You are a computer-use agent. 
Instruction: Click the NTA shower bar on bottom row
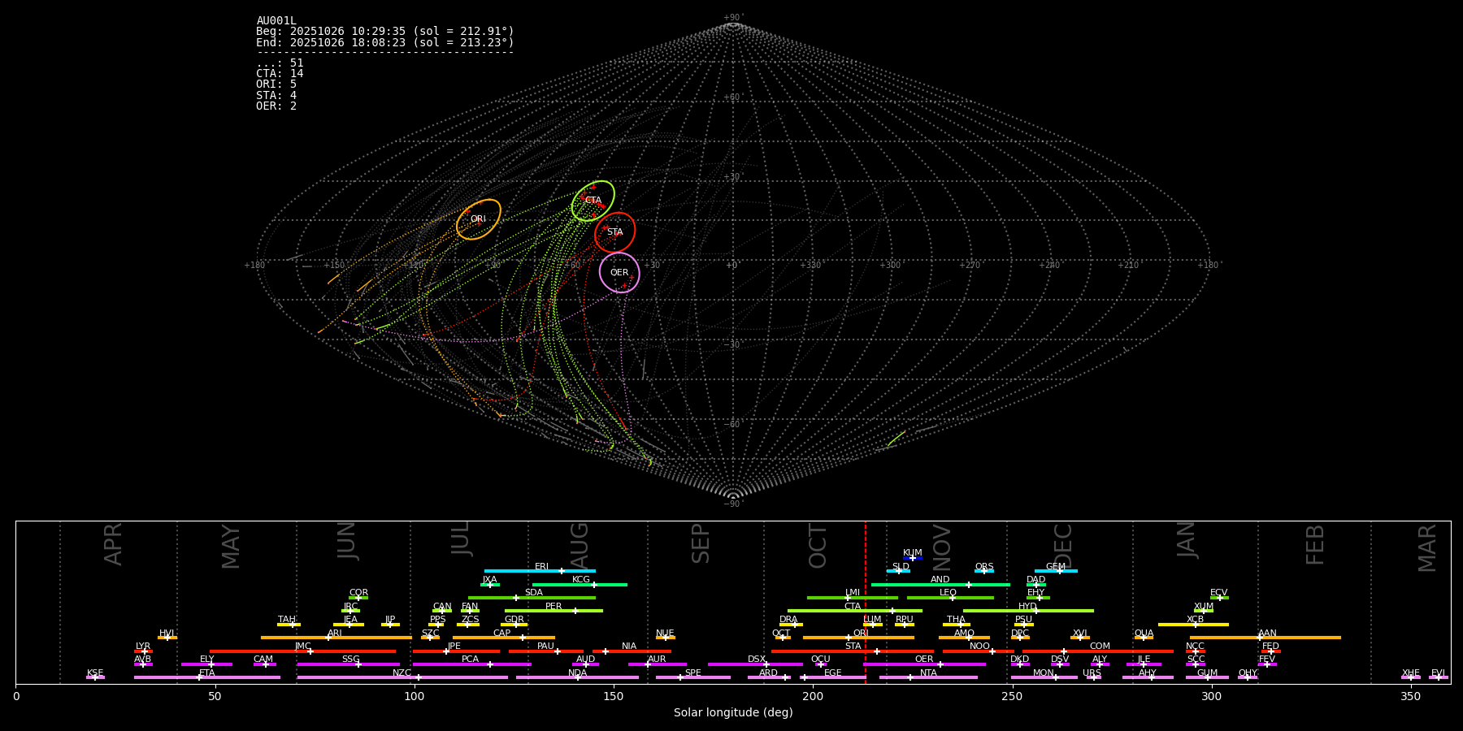(x=928, y=677)
